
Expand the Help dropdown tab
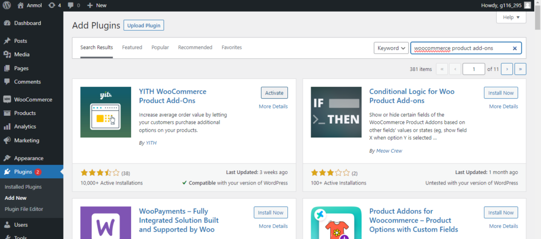click(511, 17)
